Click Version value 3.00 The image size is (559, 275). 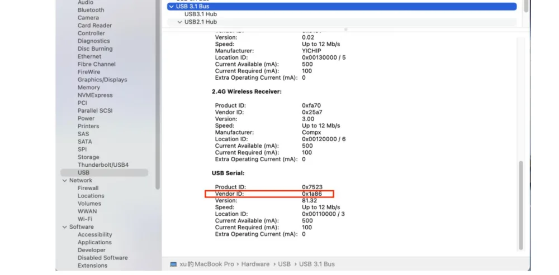308,119
